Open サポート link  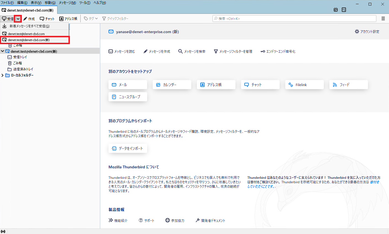(x=147, y=220)
